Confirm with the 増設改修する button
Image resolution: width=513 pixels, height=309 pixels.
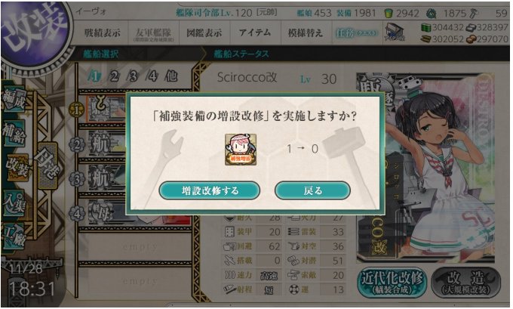(210, 190)
